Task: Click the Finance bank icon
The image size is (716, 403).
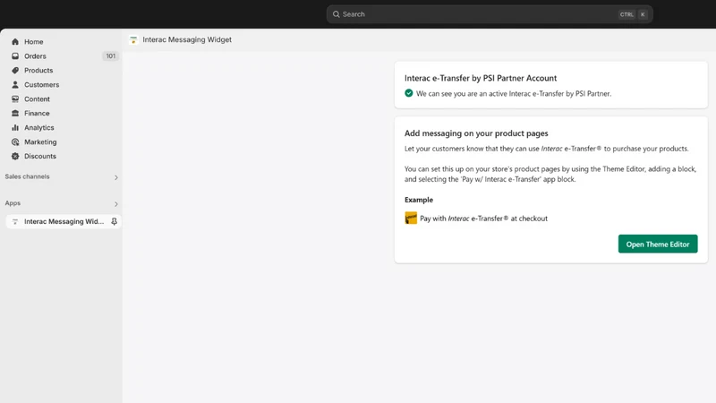Action: click(15, 114)
